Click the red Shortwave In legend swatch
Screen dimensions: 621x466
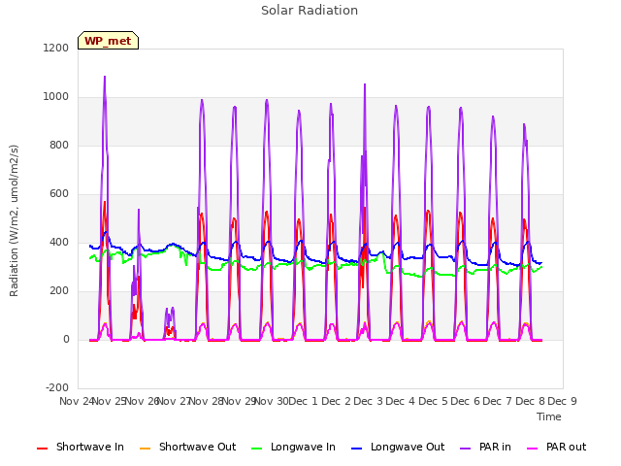pos(42,449)
